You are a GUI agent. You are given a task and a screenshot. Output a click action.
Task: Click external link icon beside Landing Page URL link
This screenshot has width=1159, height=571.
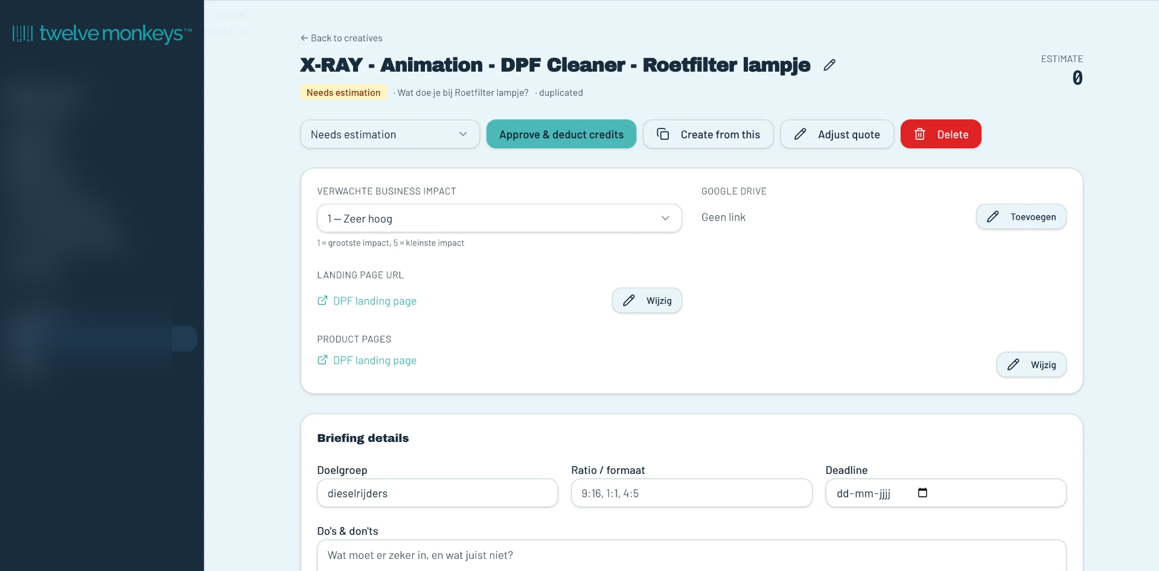point(322,300)
